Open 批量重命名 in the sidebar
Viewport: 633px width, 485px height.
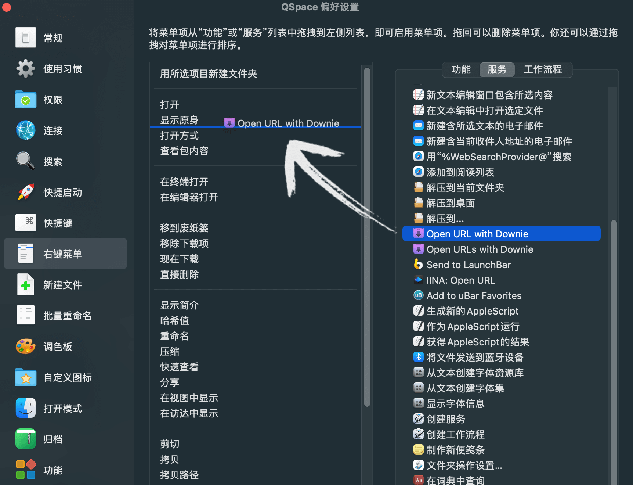point(67,316)
